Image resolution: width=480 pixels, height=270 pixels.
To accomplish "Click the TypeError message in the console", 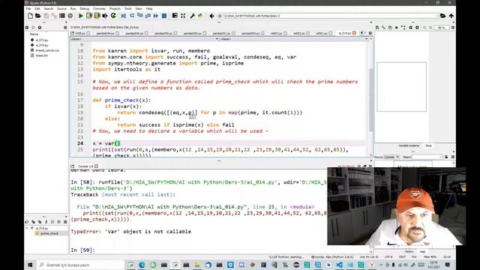I will pos(131,232).
